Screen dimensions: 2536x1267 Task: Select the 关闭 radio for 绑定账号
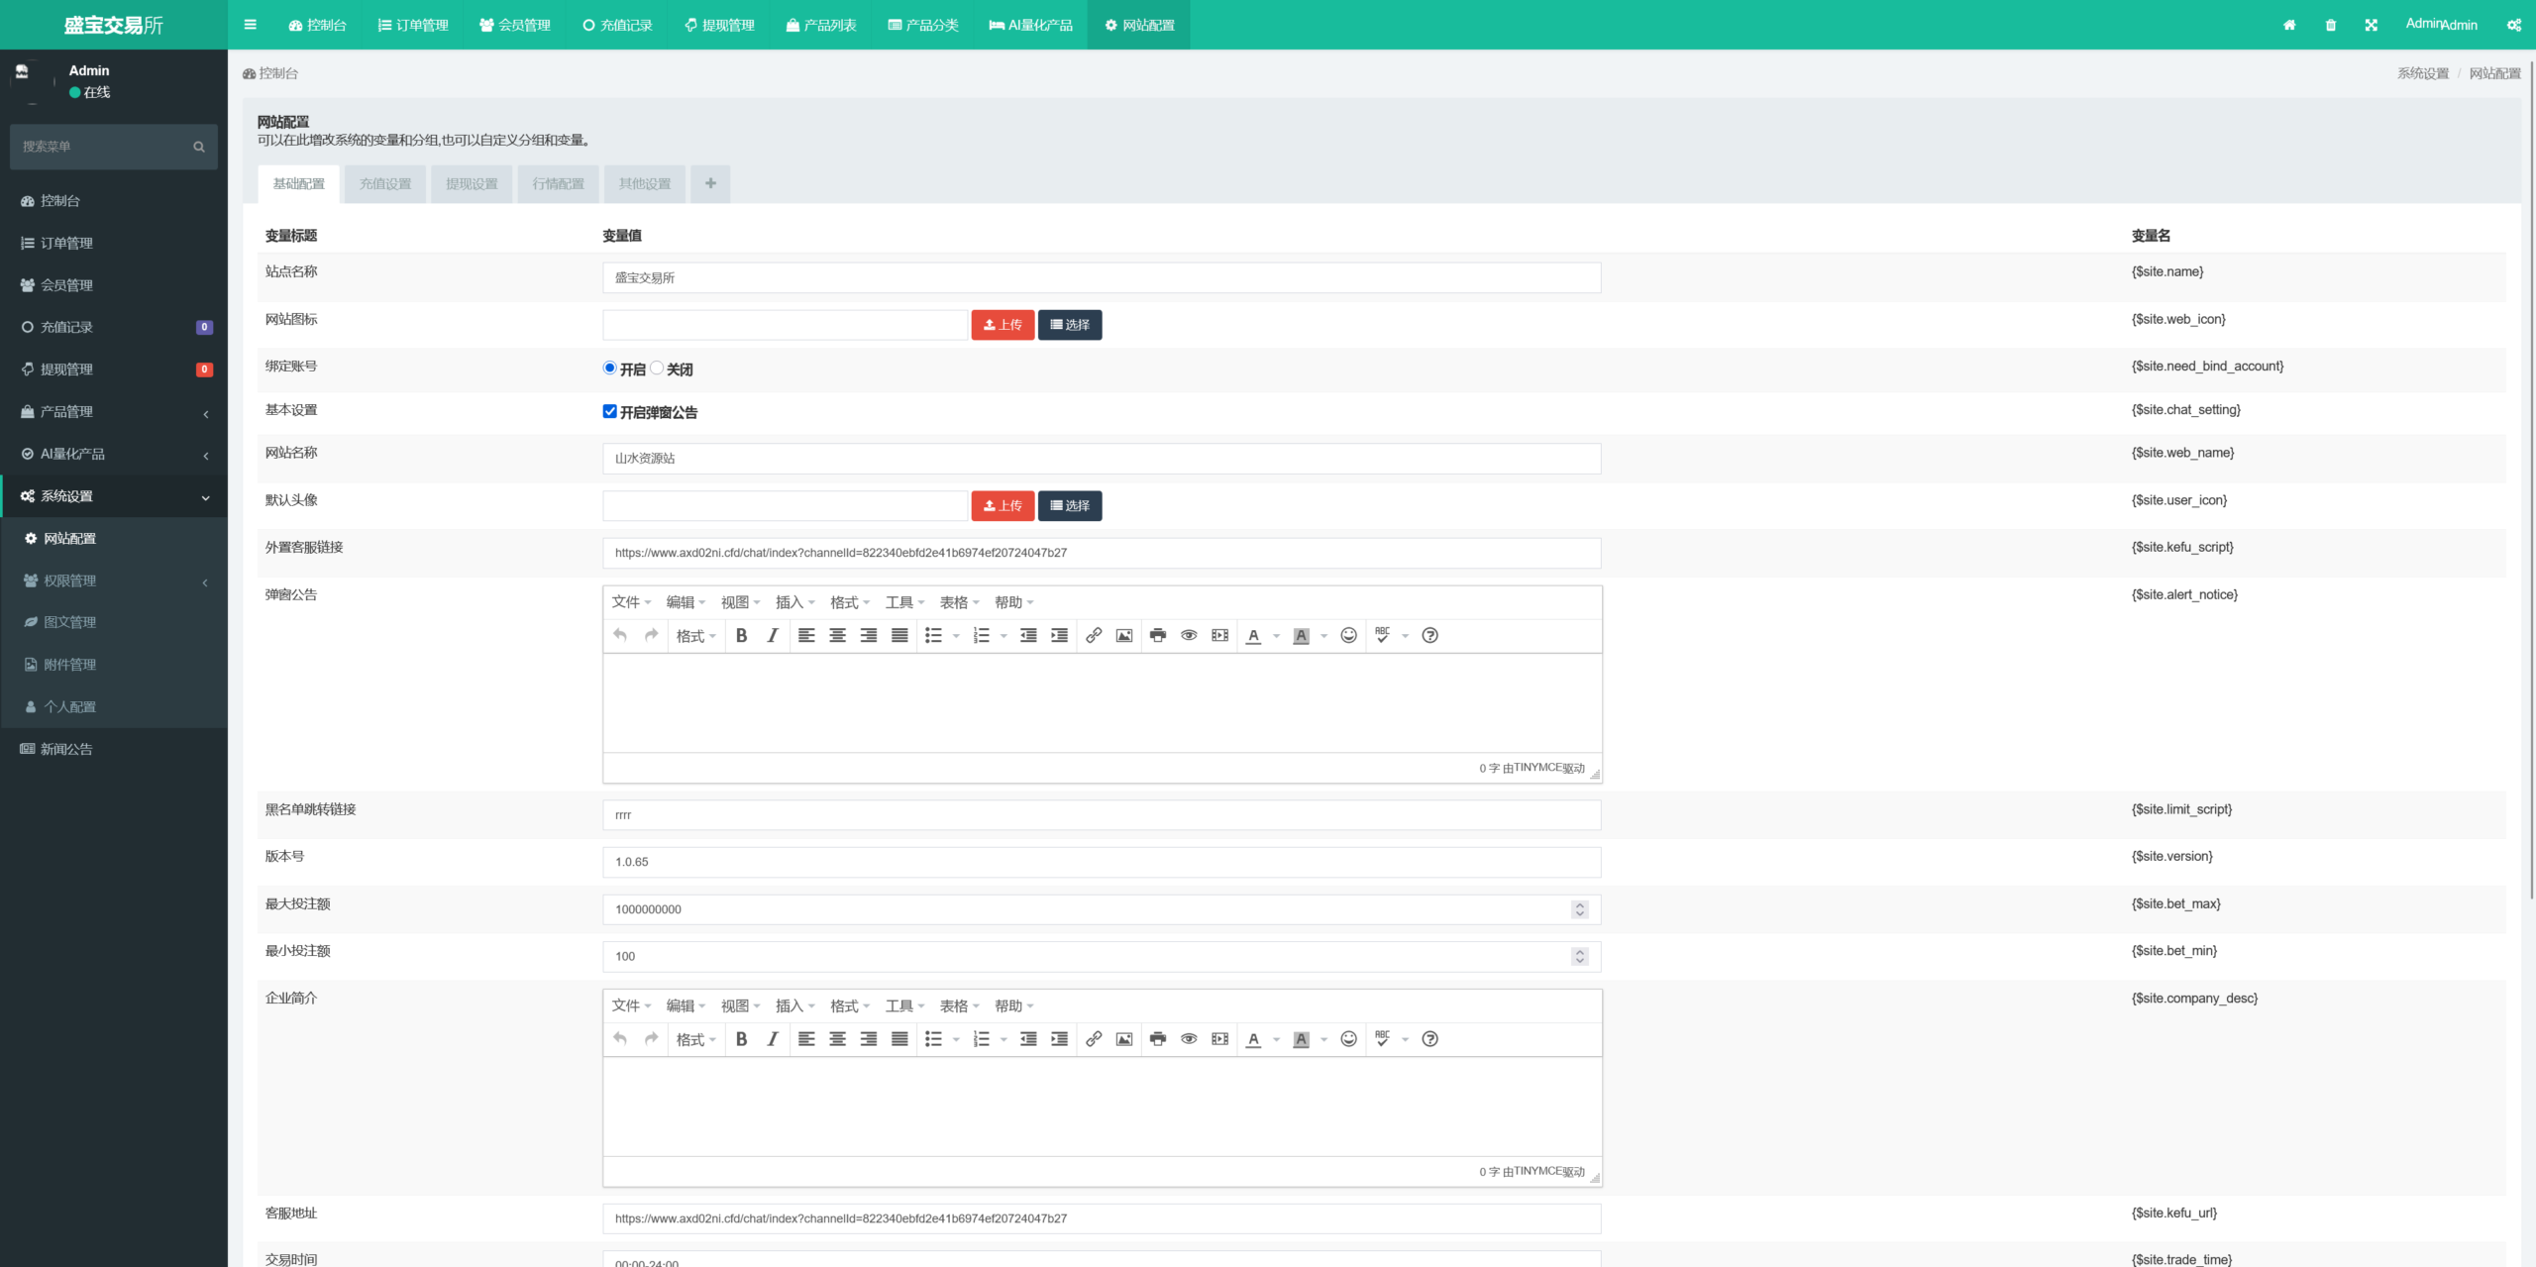[657, 369]
